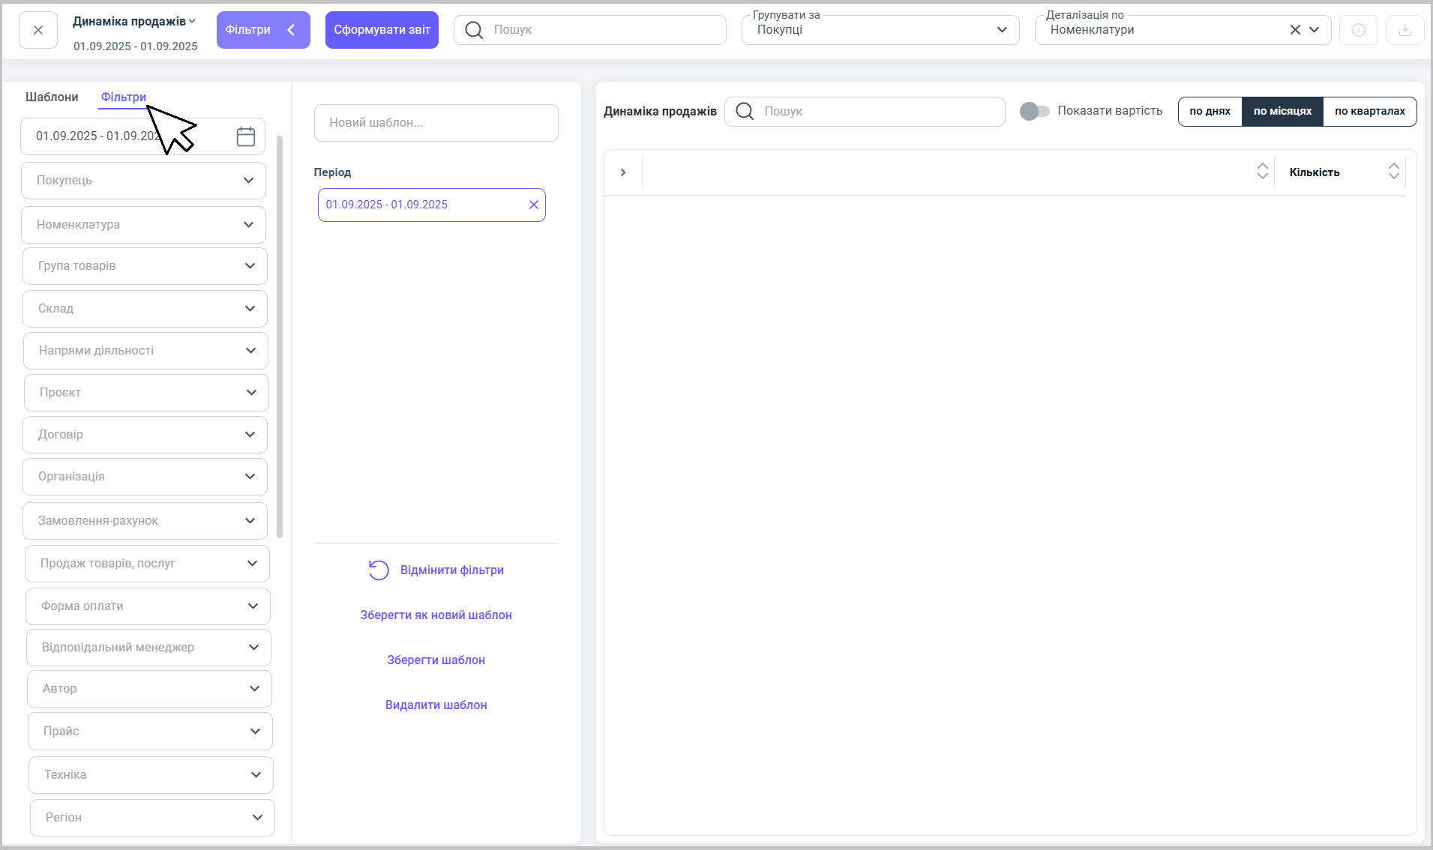Switch to the Фільтри tab
Screen dimensions: 1433x850
pyautogui.click(x=124, y=97)
